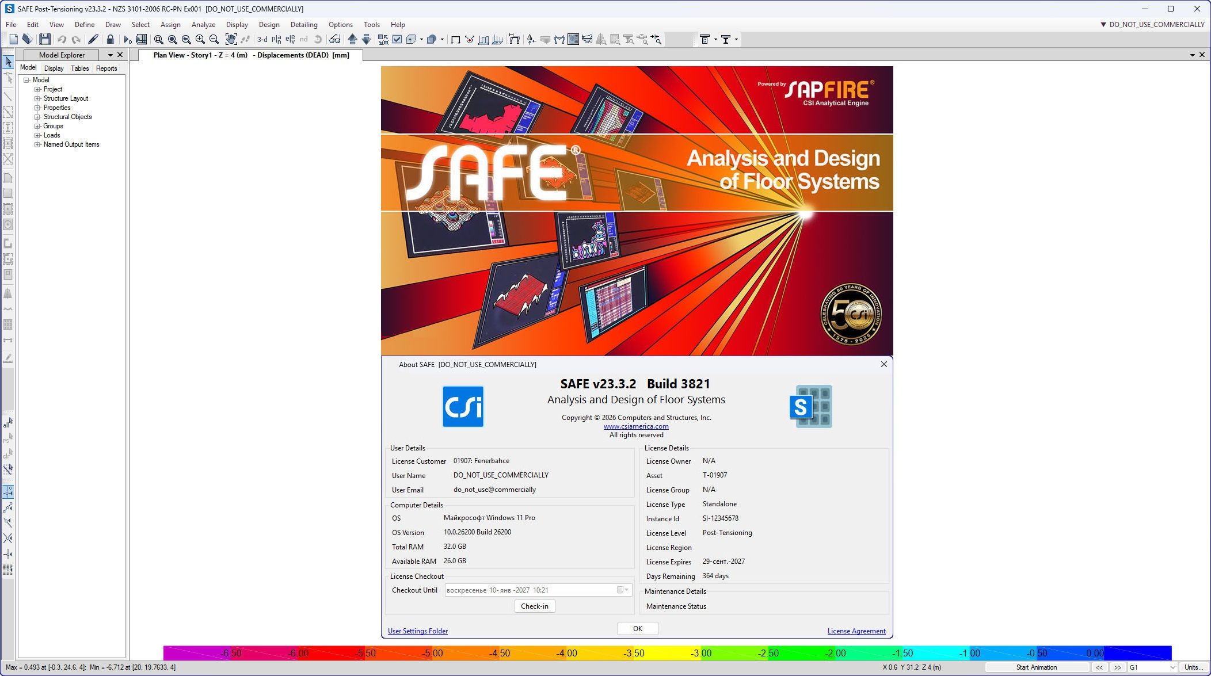This screenshot has width=1211, height=676.
Task: Click the rubber band zoom magnifier icon
Action: pyautogui.click(x=158, y=39)
